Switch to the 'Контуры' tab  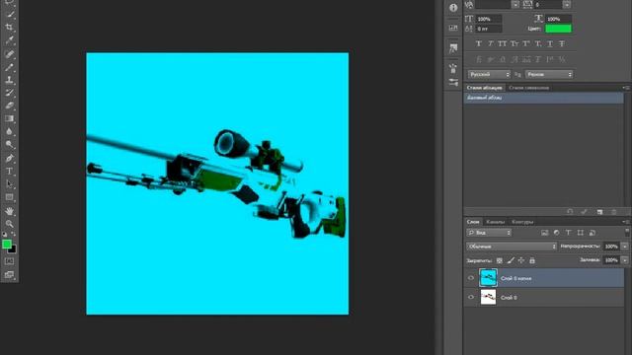tap(522, 222)
